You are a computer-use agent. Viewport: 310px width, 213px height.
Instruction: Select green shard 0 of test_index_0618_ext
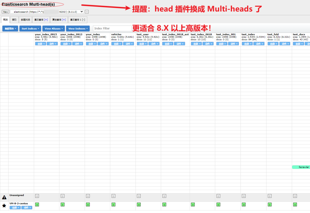164,204
